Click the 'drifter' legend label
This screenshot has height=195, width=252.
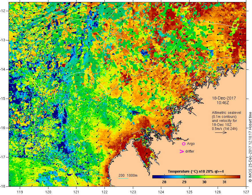[190, 151]
